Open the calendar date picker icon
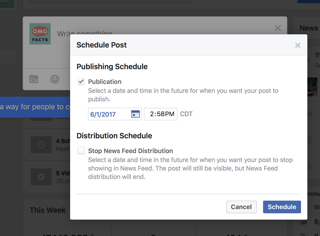Screen dimensions: 320x236 135,114
